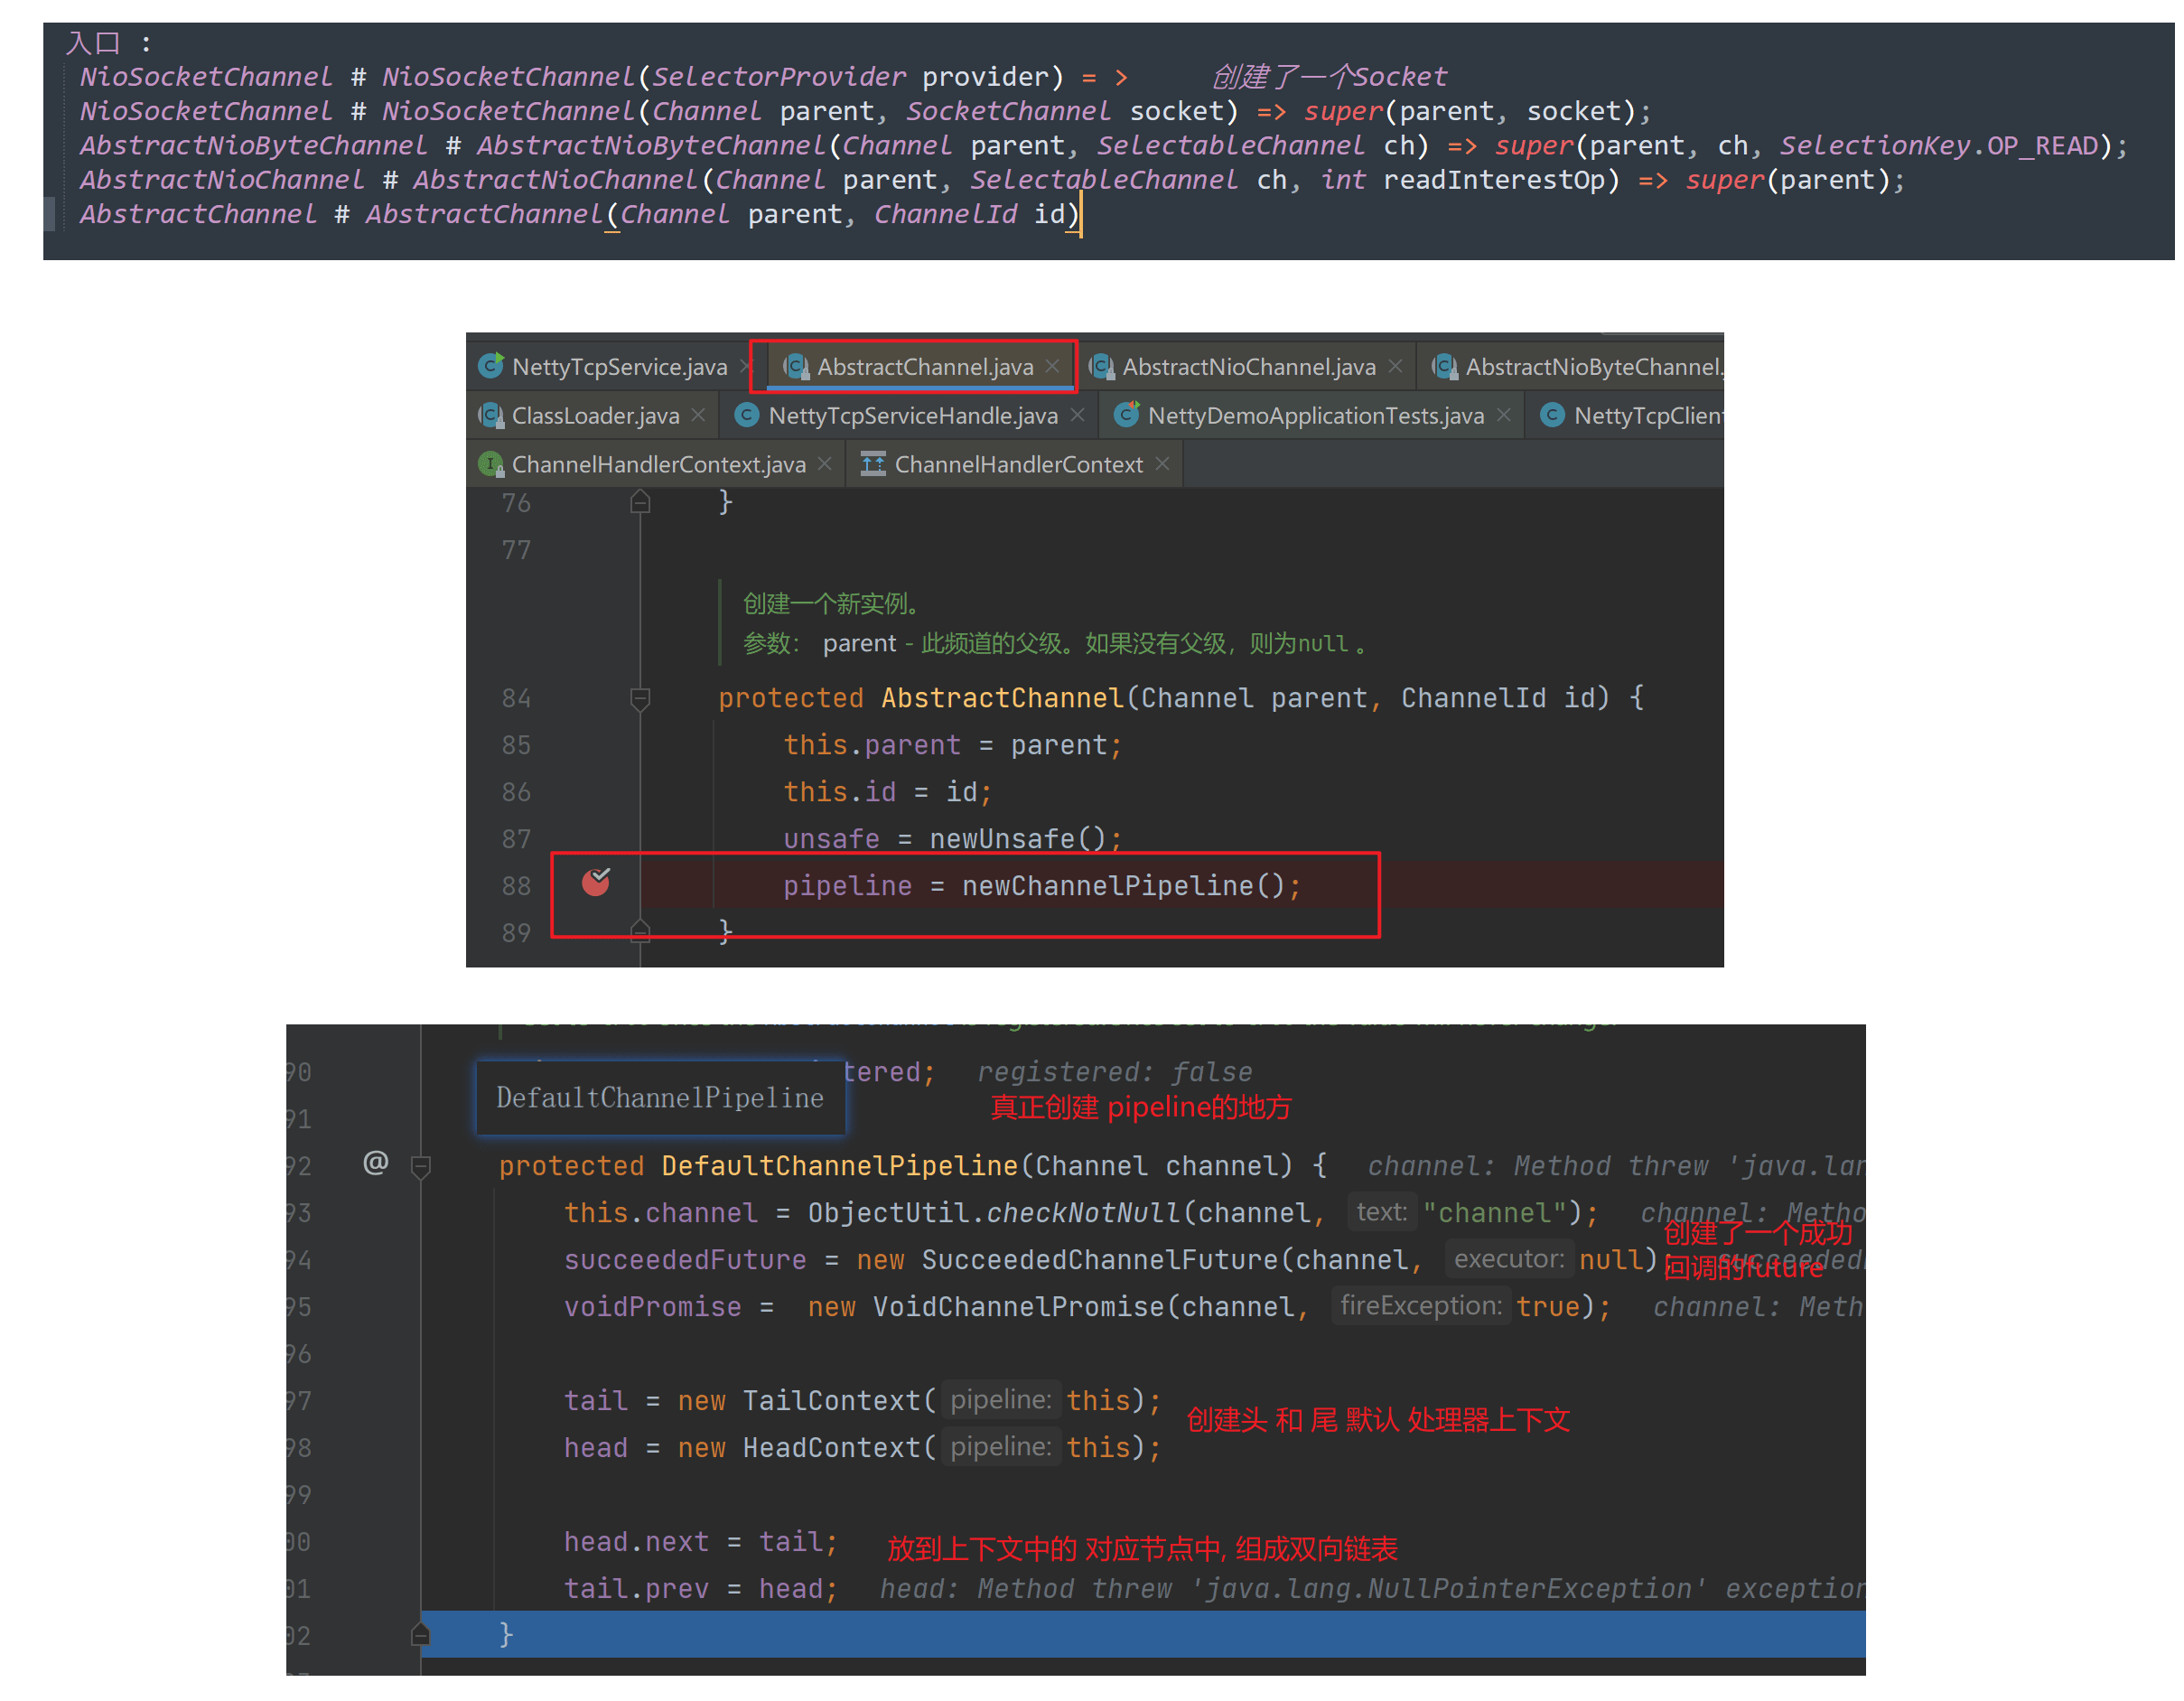Click 'tail = new TailContext' line
2184x1701 pixels.
click(862, 1402)
